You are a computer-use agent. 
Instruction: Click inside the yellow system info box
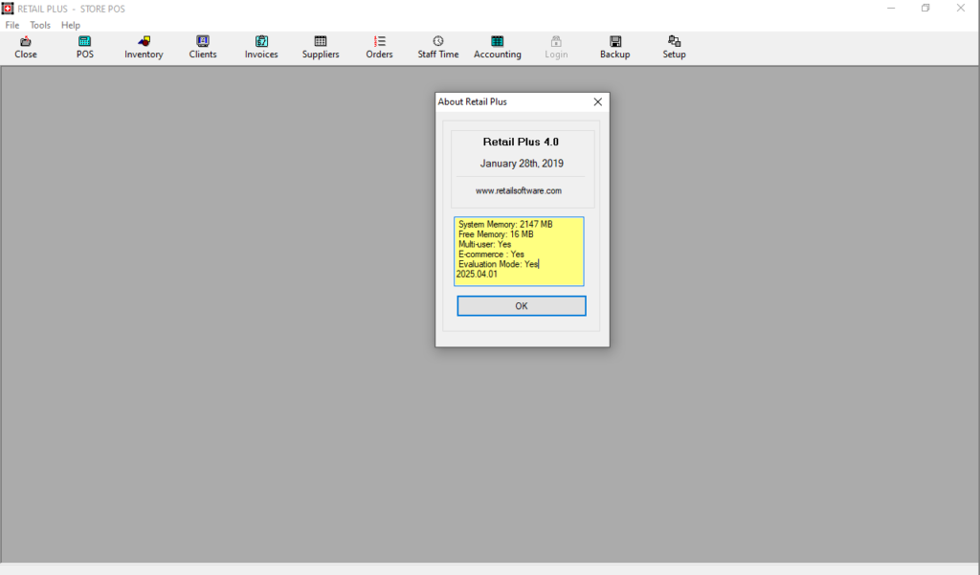519,252
